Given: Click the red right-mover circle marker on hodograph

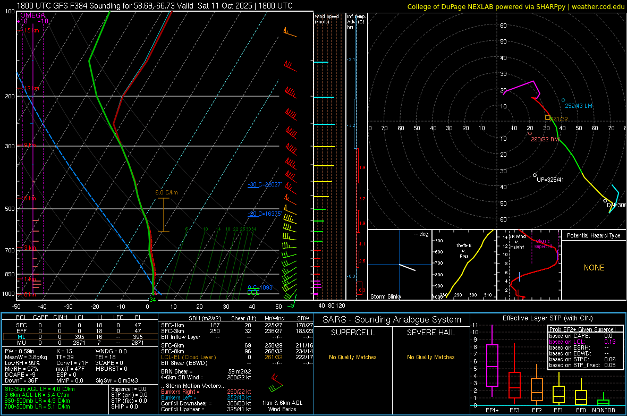Looking at the screenshot, I should click(530, 133).
